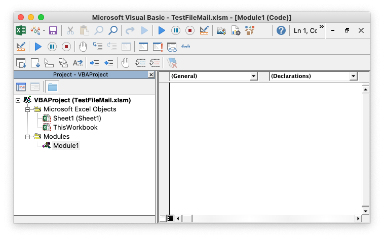
Task: Run Sub from the Debug toolbar play button
Action: [38, 47]
